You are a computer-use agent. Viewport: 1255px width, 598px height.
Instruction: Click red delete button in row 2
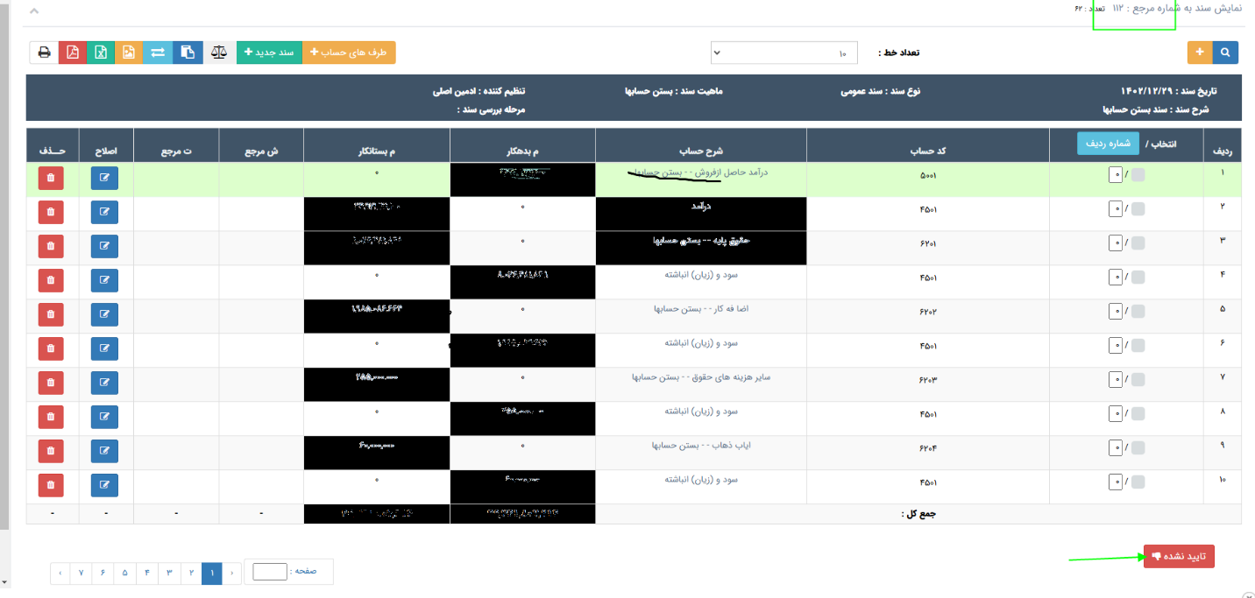coord(51,212)
